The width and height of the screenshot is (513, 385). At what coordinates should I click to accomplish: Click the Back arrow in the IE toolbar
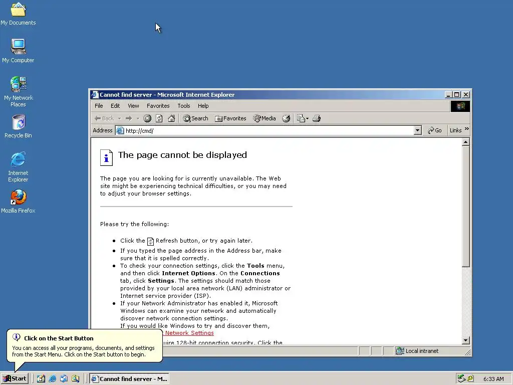(x=104, y=118)
